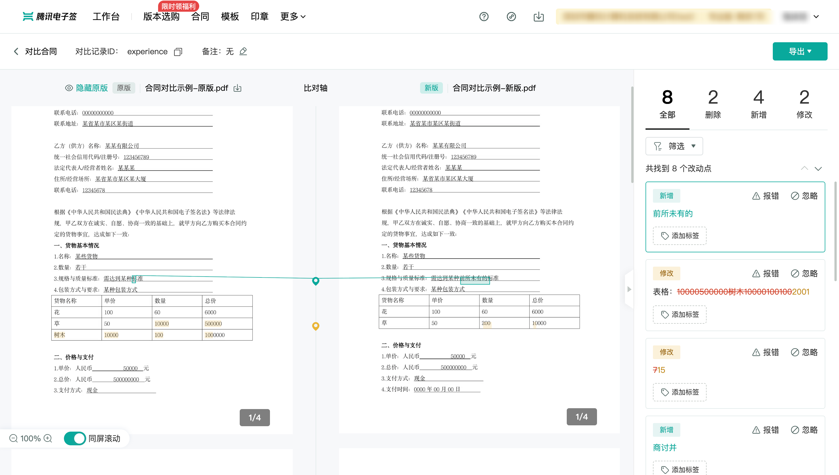The image size is (839, 475).
Task: Ignore the first 新增 change item
Action: 804,196
